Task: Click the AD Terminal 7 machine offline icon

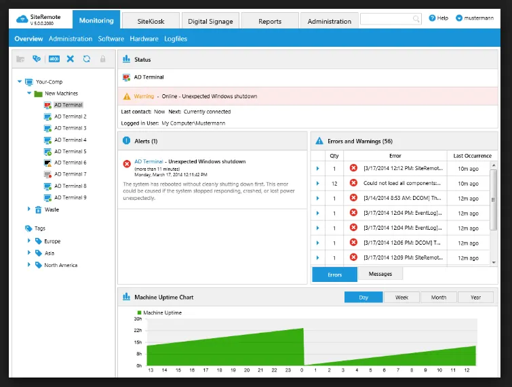Action: point(47,175)
